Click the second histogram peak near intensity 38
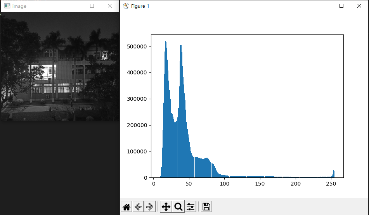Image resolution: width=369 pixels, height=215 pixels. click(181, 46)
